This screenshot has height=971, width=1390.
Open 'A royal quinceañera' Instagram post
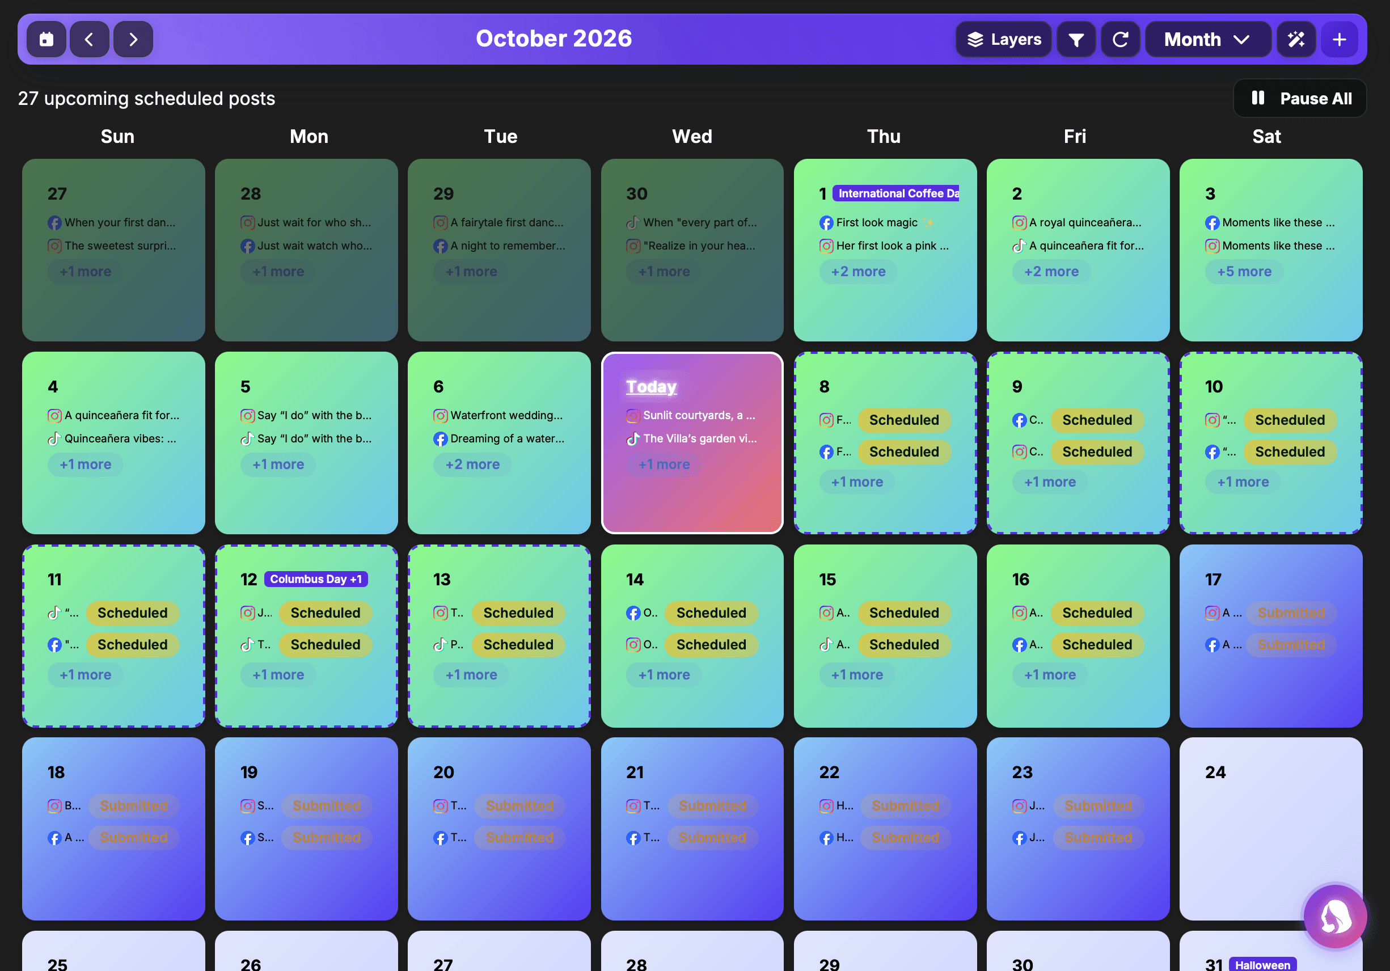(1077, 222)
